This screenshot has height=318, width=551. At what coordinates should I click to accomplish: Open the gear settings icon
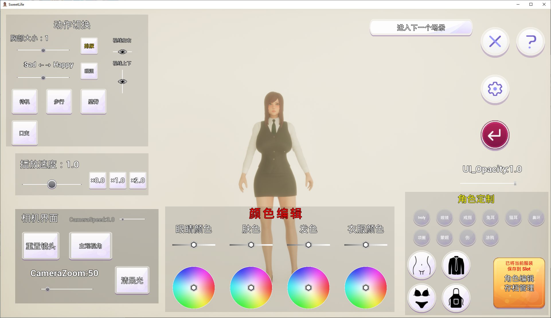495,89
